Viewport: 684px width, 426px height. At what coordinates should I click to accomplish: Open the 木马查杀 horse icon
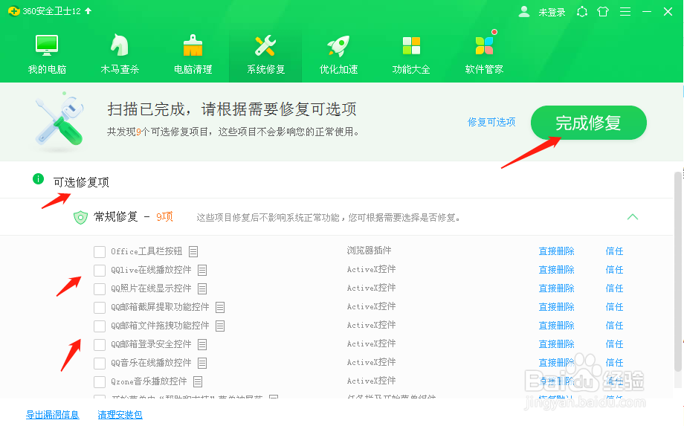pos(119,45)
